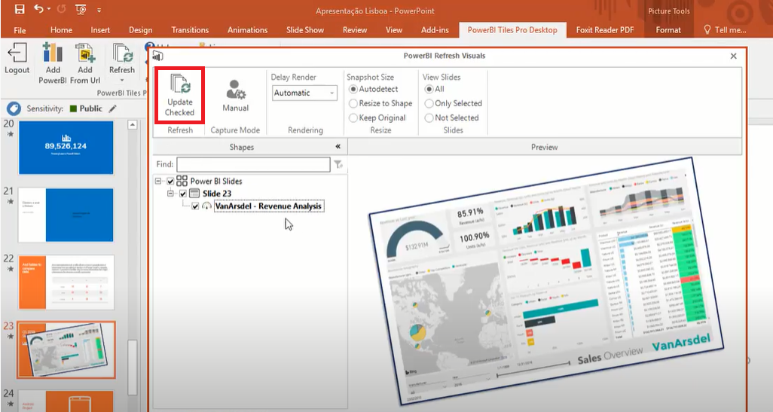Click the Slide 23 slide icon
This screenshot has height=412, width=773.
click(194, 193)
